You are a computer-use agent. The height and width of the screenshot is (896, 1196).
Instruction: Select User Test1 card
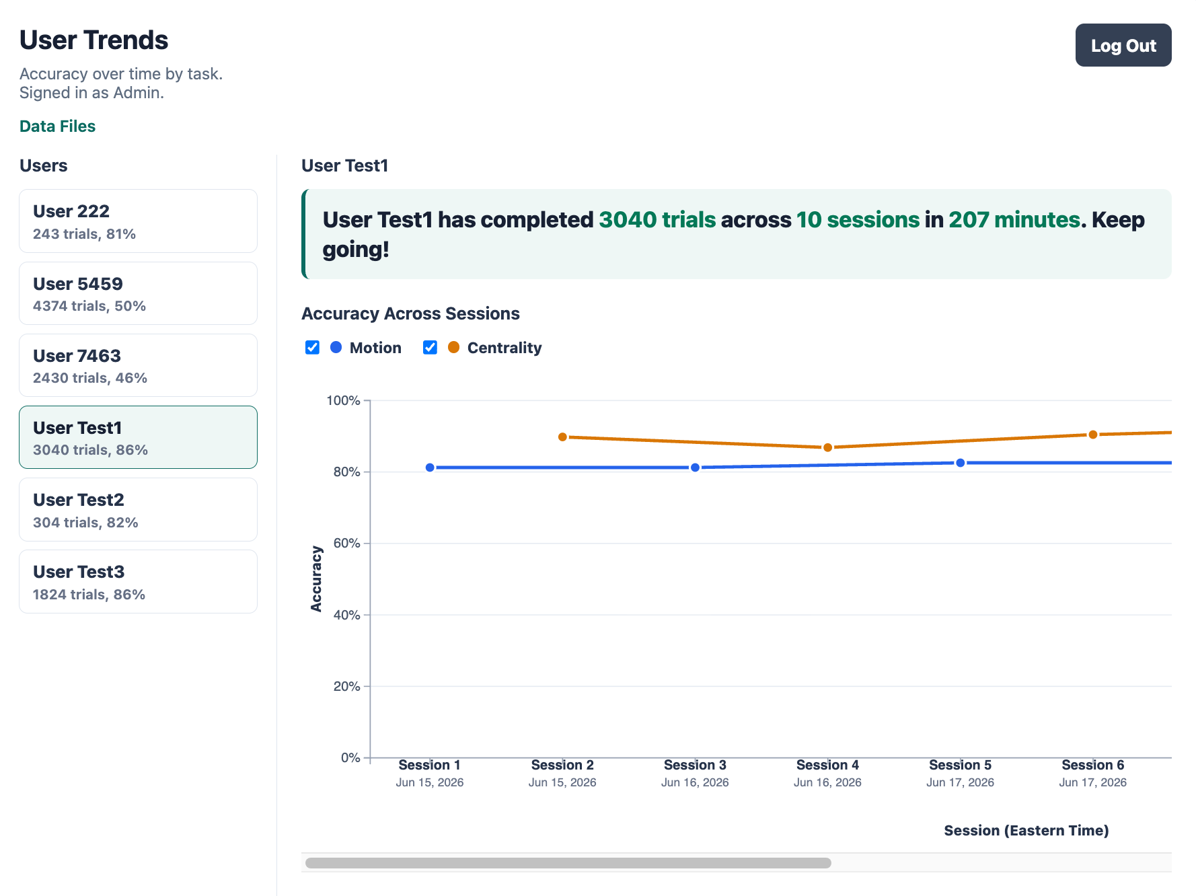tap(138, 437)
